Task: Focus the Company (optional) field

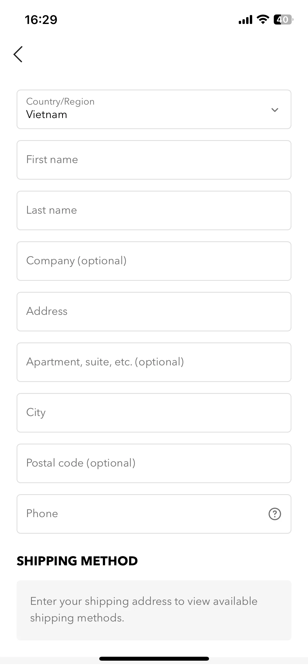Action: (x=154, y=261)
